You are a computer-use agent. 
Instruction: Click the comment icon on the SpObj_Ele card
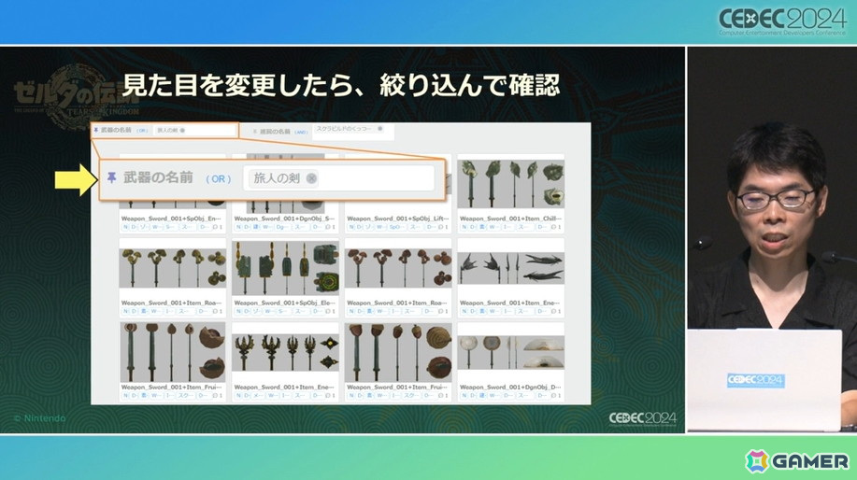[328, 311]
